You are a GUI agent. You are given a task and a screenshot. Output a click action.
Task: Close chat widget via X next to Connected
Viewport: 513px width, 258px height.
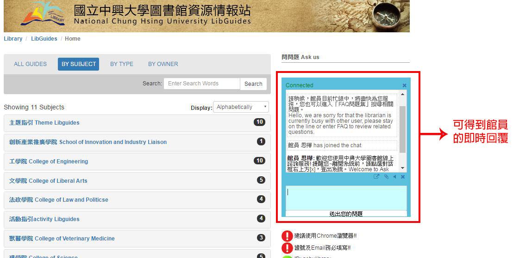[x=404, y=85]
